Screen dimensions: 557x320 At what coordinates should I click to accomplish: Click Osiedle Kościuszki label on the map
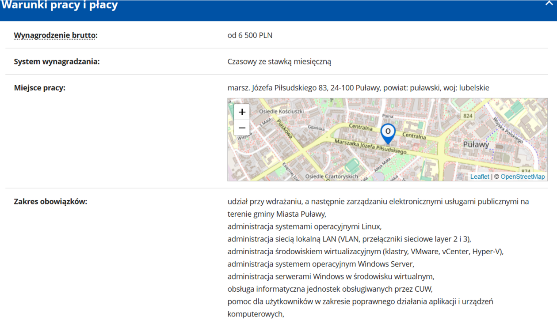(x=281, y=111)
